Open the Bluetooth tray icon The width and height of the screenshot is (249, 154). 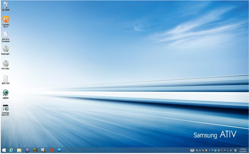coord(209,150)
